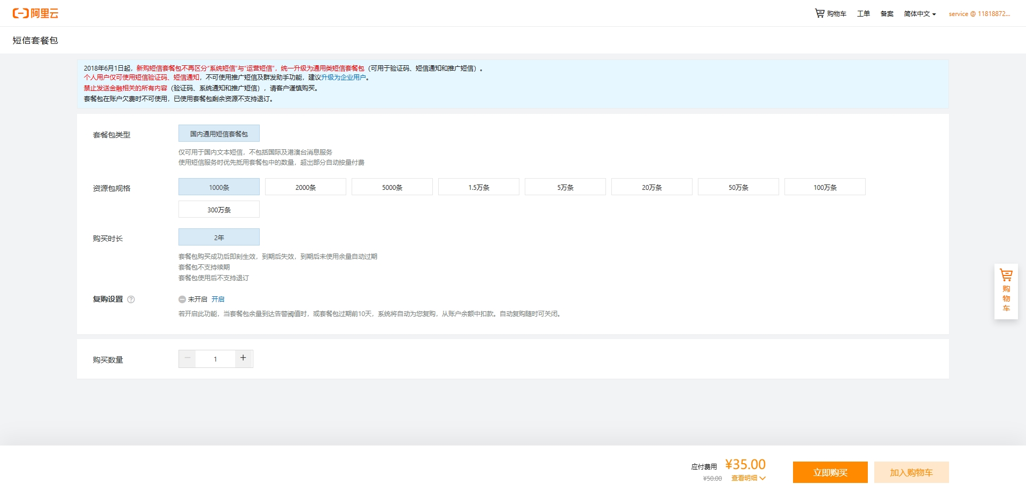The height and width of the screenshot is (499, 1026).
Task: Select the 2000条 resource package
Action: tap(305, 187)
